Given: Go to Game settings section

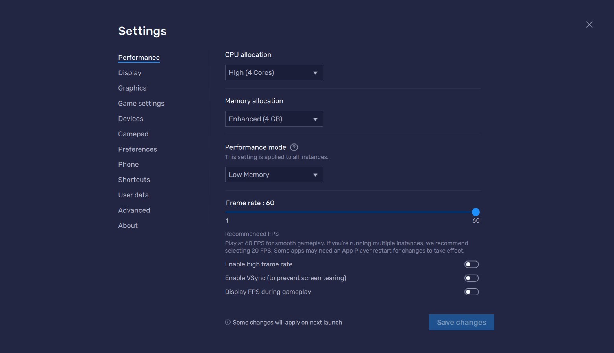Looking at the screenshot, I should coord(141,104).
